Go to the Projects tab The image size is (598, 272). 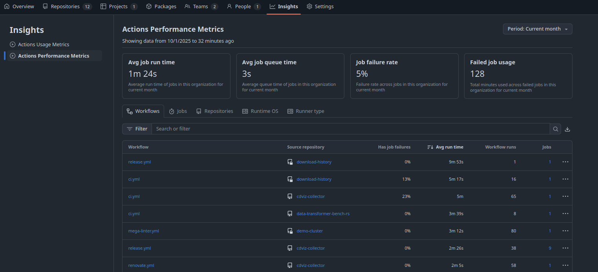[119, 7]
